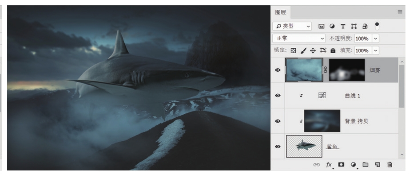Image resolution: width=409 pixels, height=174 pixels.
Task: Click the 曲线 1 layer name
Action: point(353,96)
